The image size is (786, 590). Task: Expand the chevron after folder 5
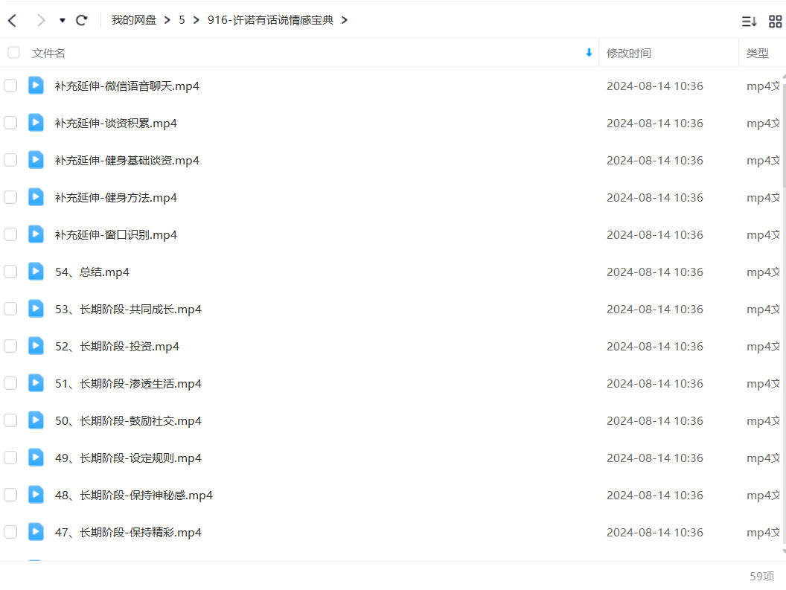click(x=196, y=20)
